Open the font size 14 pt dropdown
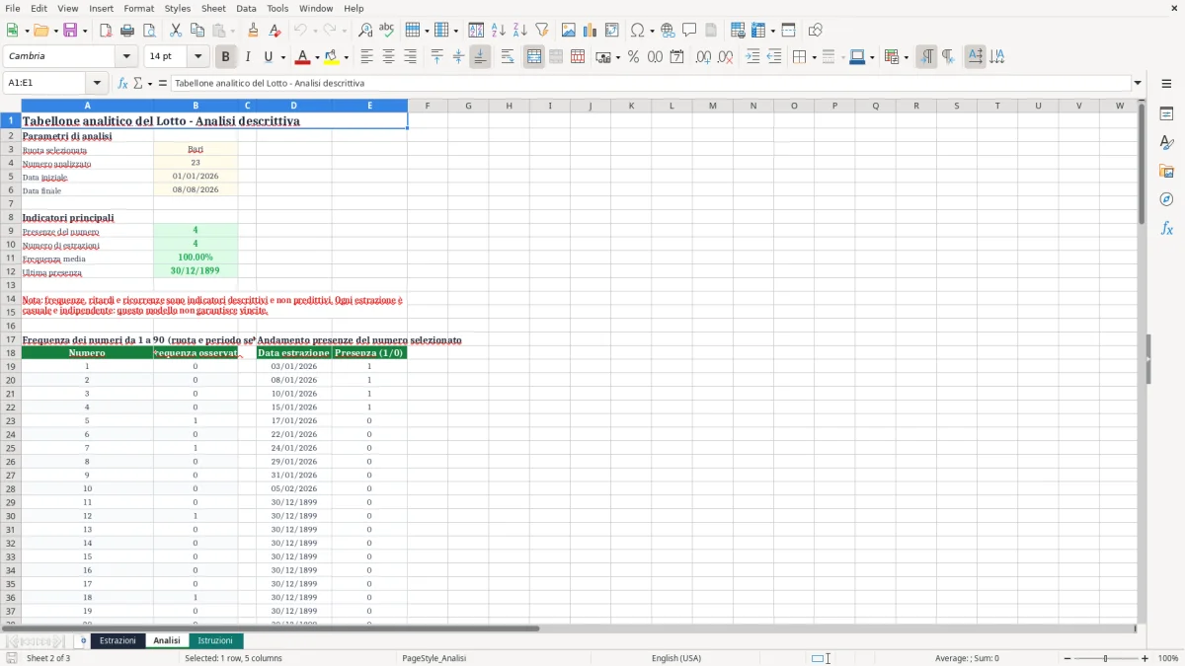Image resolution: width=1185 pixels, height=666 pixels. click(198, 57)
